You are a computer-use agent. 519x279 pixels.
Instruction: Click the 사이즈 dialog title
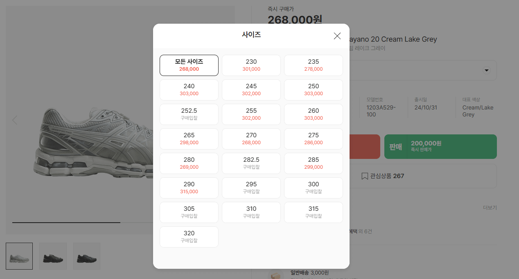click(x=251, y=35)
